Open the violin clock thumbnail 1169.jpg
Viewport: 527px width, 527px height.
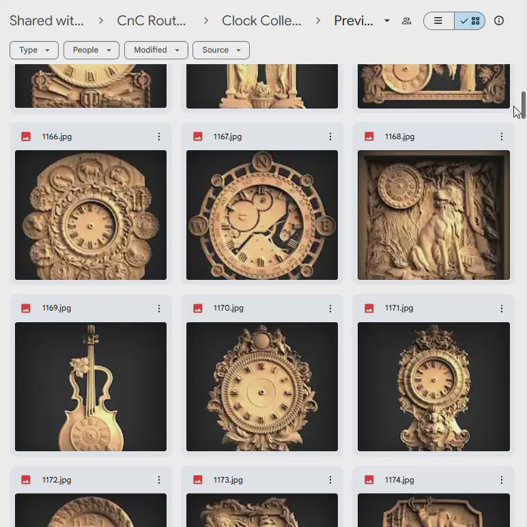[x=91, y=386]
